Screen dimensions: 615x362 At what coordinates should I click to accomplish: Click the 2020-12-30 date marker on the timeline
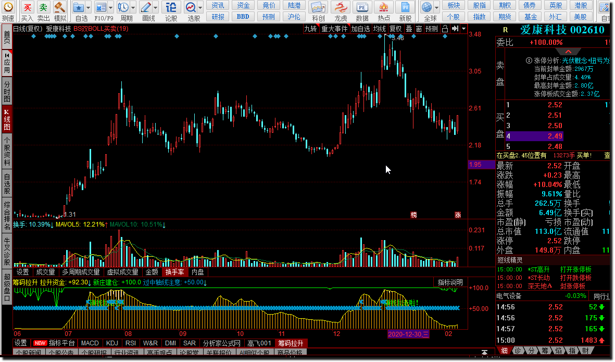pos(408,334)
